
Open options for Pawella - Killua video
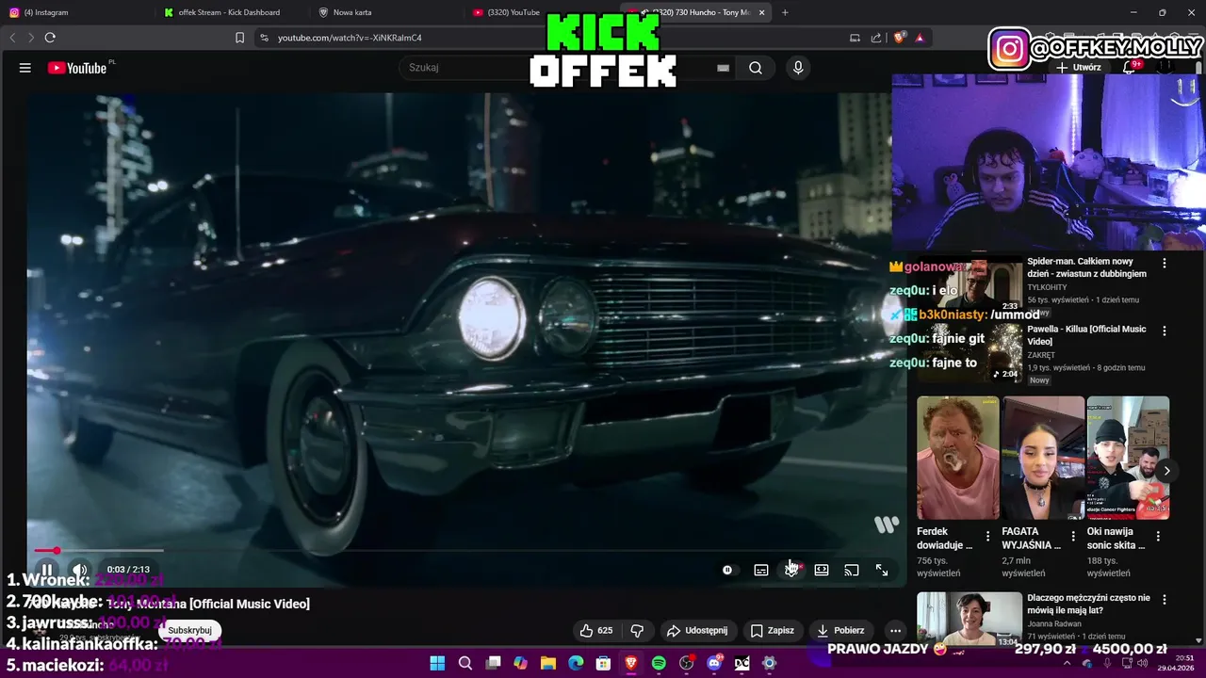[x=1165, y=331]
